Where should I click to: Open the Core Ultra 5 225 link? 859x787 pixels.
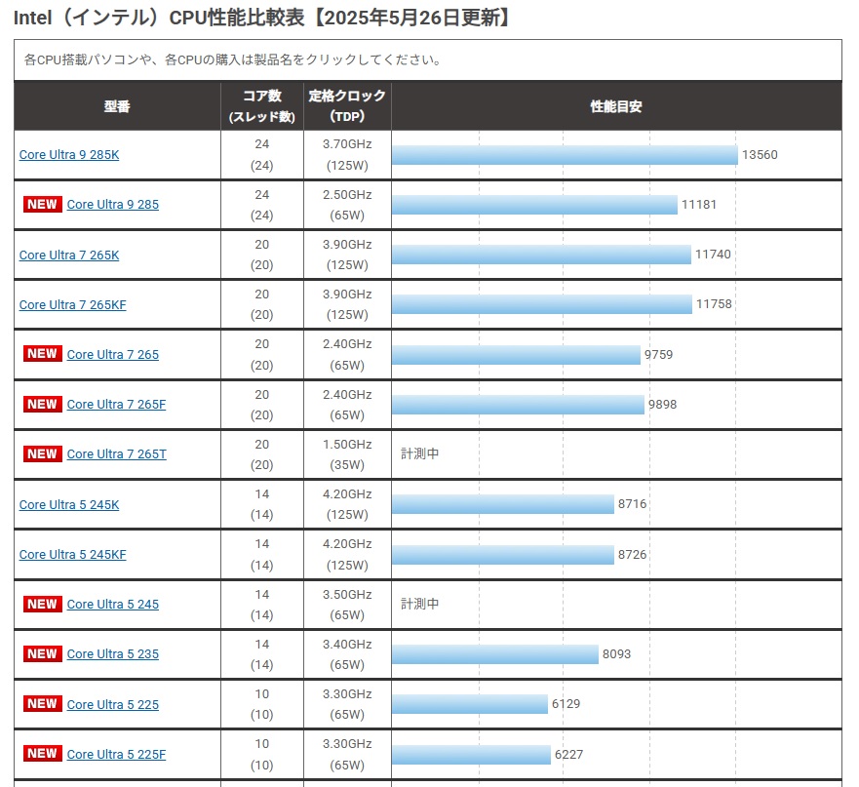pos(113,705)
